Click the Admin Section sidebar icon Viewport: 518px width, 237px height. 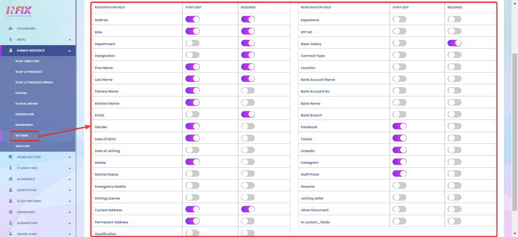point(11,157)
